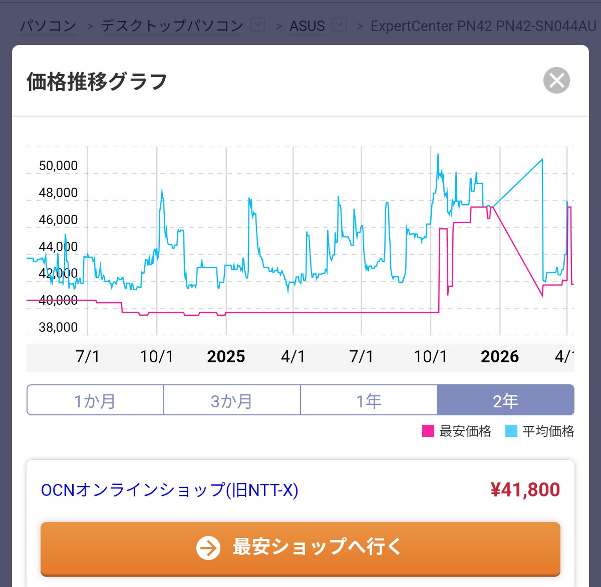Image resolution: width=601 pixels, height=587 pixels.
Task: Select the 1か月 period tab
Action: (95, 400)
